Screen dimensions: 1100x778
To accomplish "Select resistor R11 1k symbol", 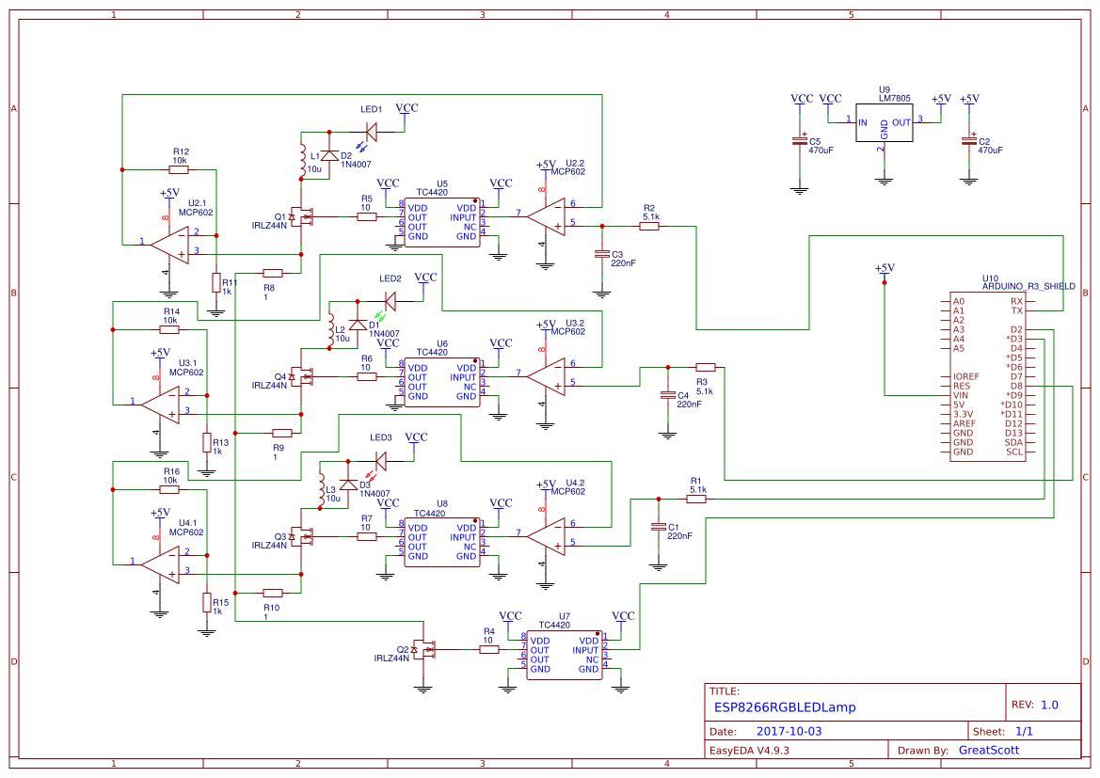I will pos(216,282).
